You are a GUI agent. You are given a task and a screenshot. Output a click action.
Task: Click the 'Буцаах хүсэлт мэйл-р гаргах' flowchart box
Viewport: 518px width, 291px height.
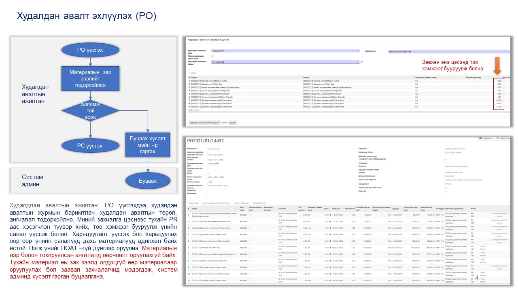coord(148,144)
